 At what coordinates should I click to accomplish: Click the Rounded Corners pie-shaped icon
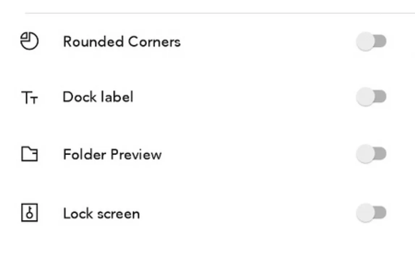click(x=29, y=41)
